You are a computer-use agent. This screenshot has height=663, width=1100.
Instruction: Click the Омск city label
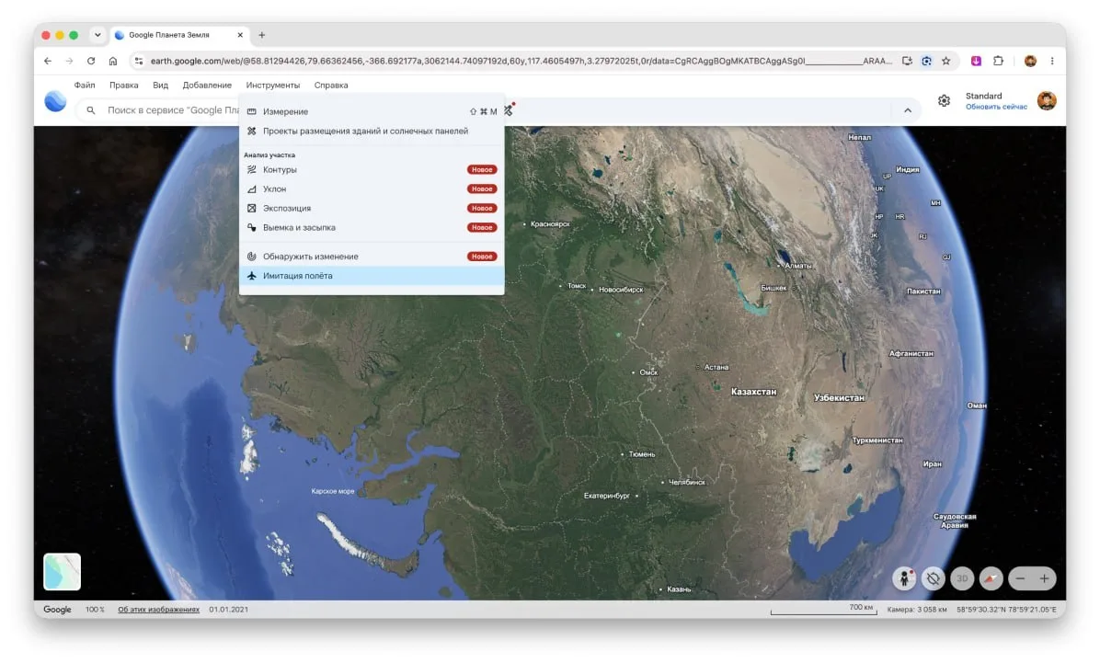(648, 372)
